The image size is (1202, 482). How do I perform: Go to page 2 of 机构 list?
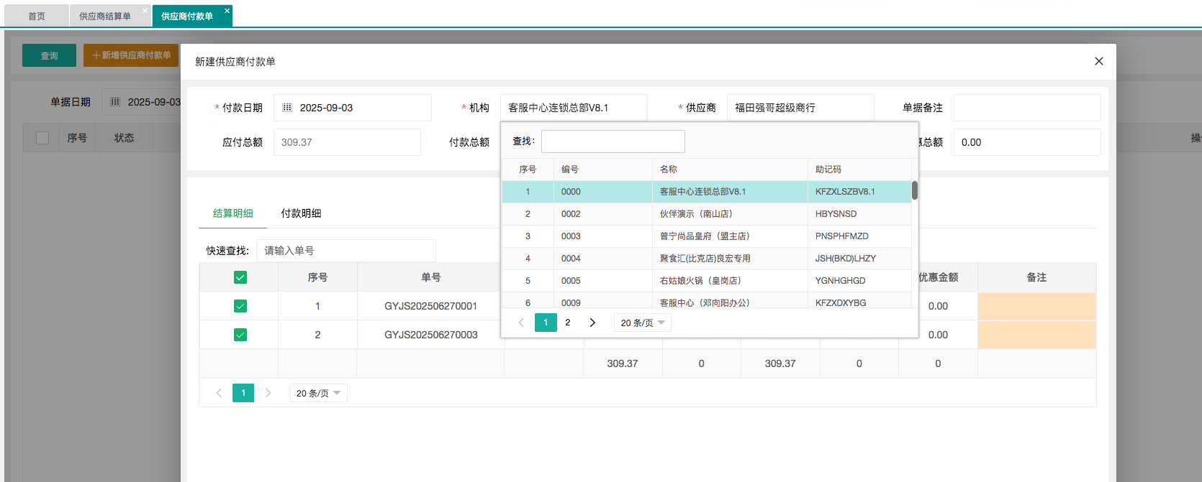(x=568, y=323)
